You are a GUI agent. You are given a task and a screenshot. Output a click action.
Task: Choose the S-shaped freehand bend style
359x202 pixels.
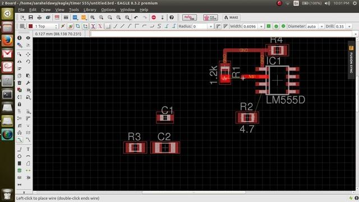tap(159, 26)
